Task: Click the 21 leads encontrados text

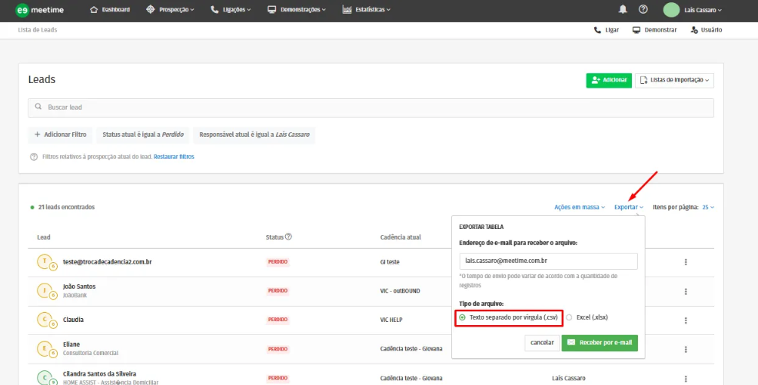Action: click(66, 207)
